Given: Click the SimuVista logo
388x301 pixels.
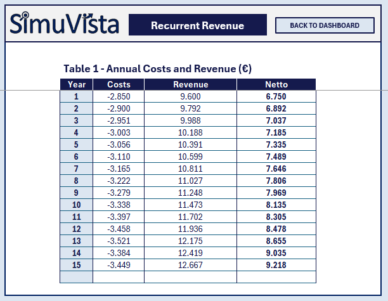Looking at the screenshot, I should (65, 25).
